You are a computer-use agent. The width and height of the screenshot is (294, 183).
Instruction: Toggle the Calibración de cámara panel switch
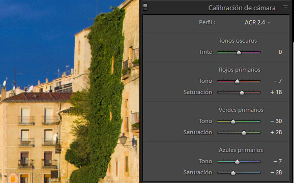(x=145, y=7)
